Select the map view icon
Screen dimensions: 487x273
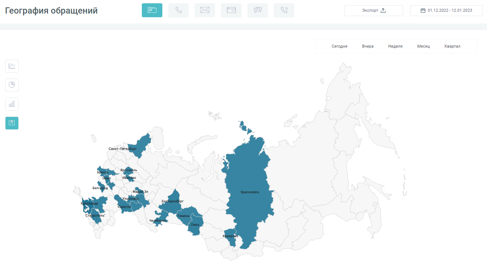(12, 123)
